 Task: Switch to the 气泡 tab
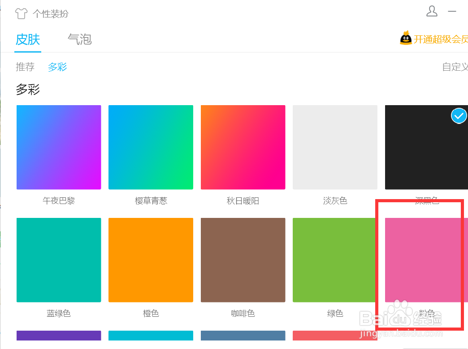(x=79, y=39)
